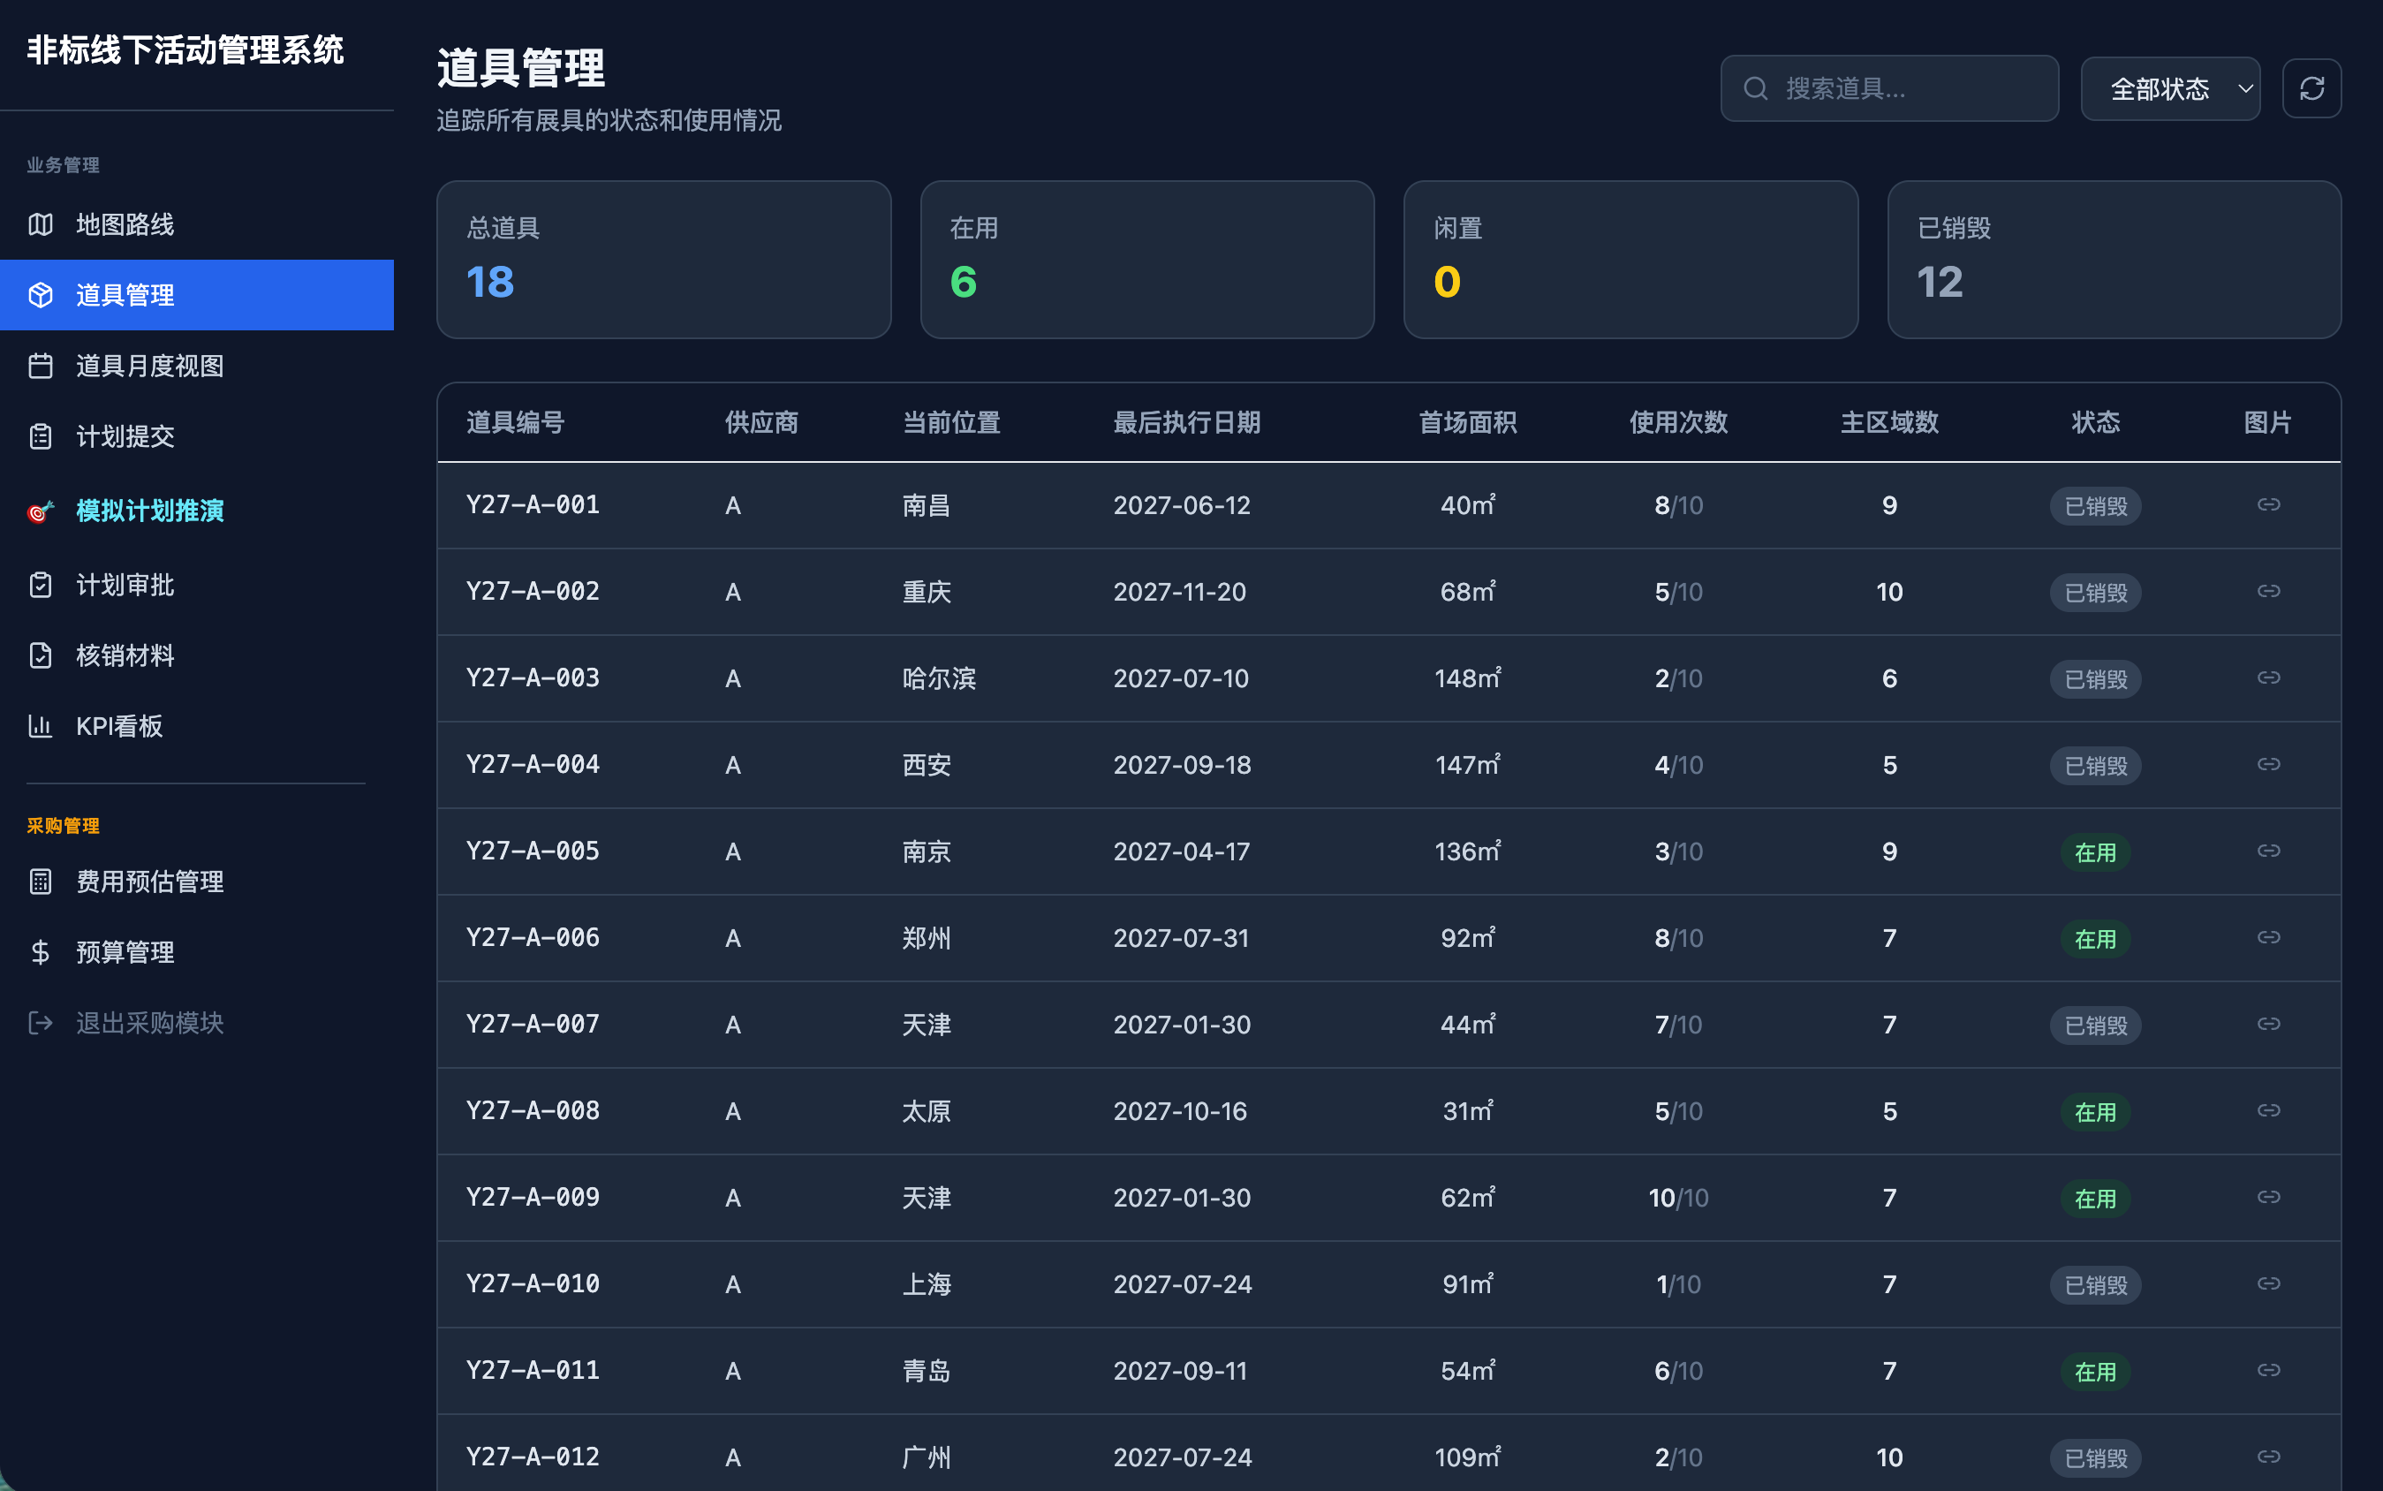
Task: Click 在用 badge for Y27-A-005
Action: tap(2095, 852)
